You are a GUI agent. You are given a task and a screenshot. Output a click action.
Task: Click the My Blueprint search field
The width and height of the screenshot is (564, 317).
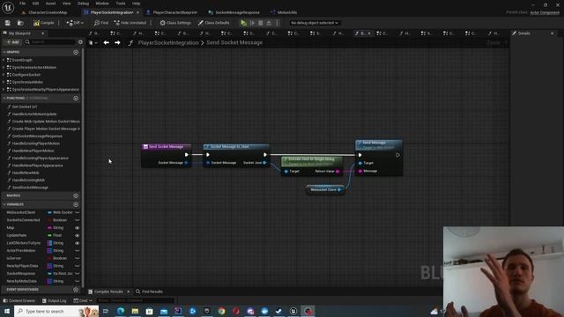pyautogui.click(x=49, y=42)
